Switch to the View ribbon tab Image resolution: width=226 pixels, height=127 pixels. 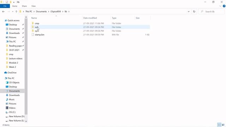point(34,6)
